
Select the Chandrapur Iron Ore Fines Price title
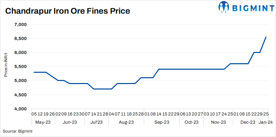(67, 11)
